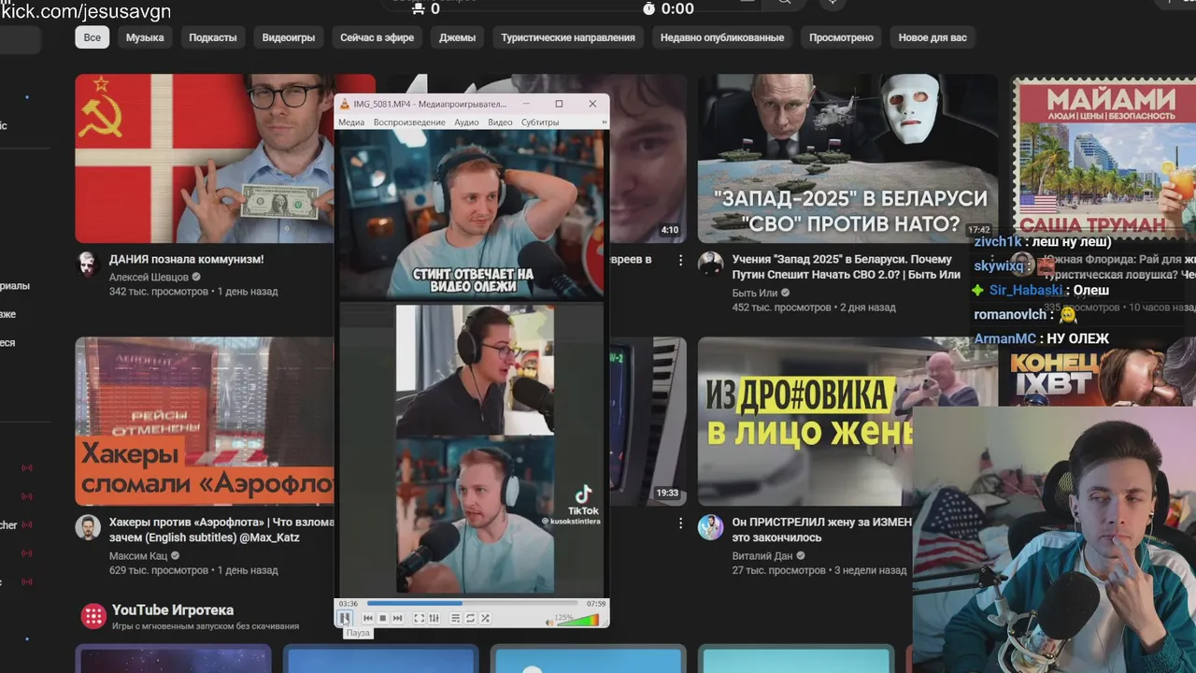Screen dimensions: 1196x673
Task: Click VLC cone icon in title bar
Action: pos(344,104)
